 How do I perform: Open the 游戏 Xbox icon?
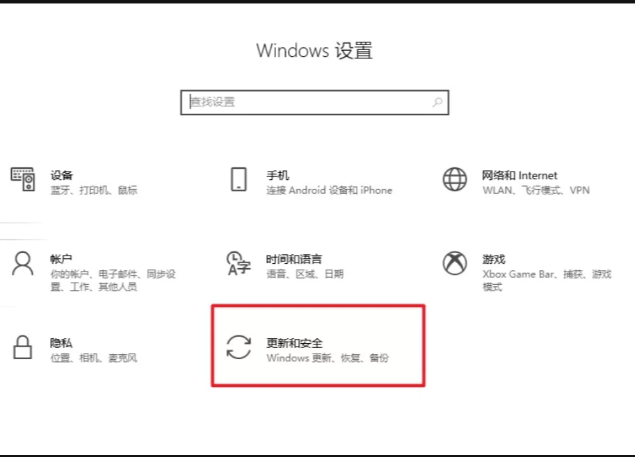(x=455, y=263)
